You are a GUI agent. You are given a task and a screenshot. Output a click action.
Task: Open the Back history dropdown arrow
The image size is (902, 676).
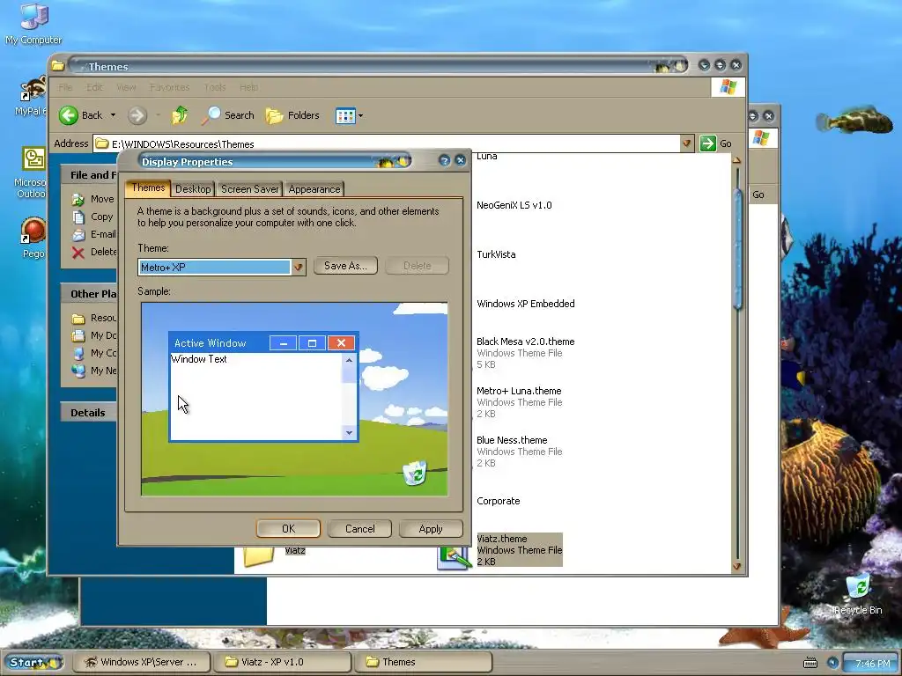[113, 115]
